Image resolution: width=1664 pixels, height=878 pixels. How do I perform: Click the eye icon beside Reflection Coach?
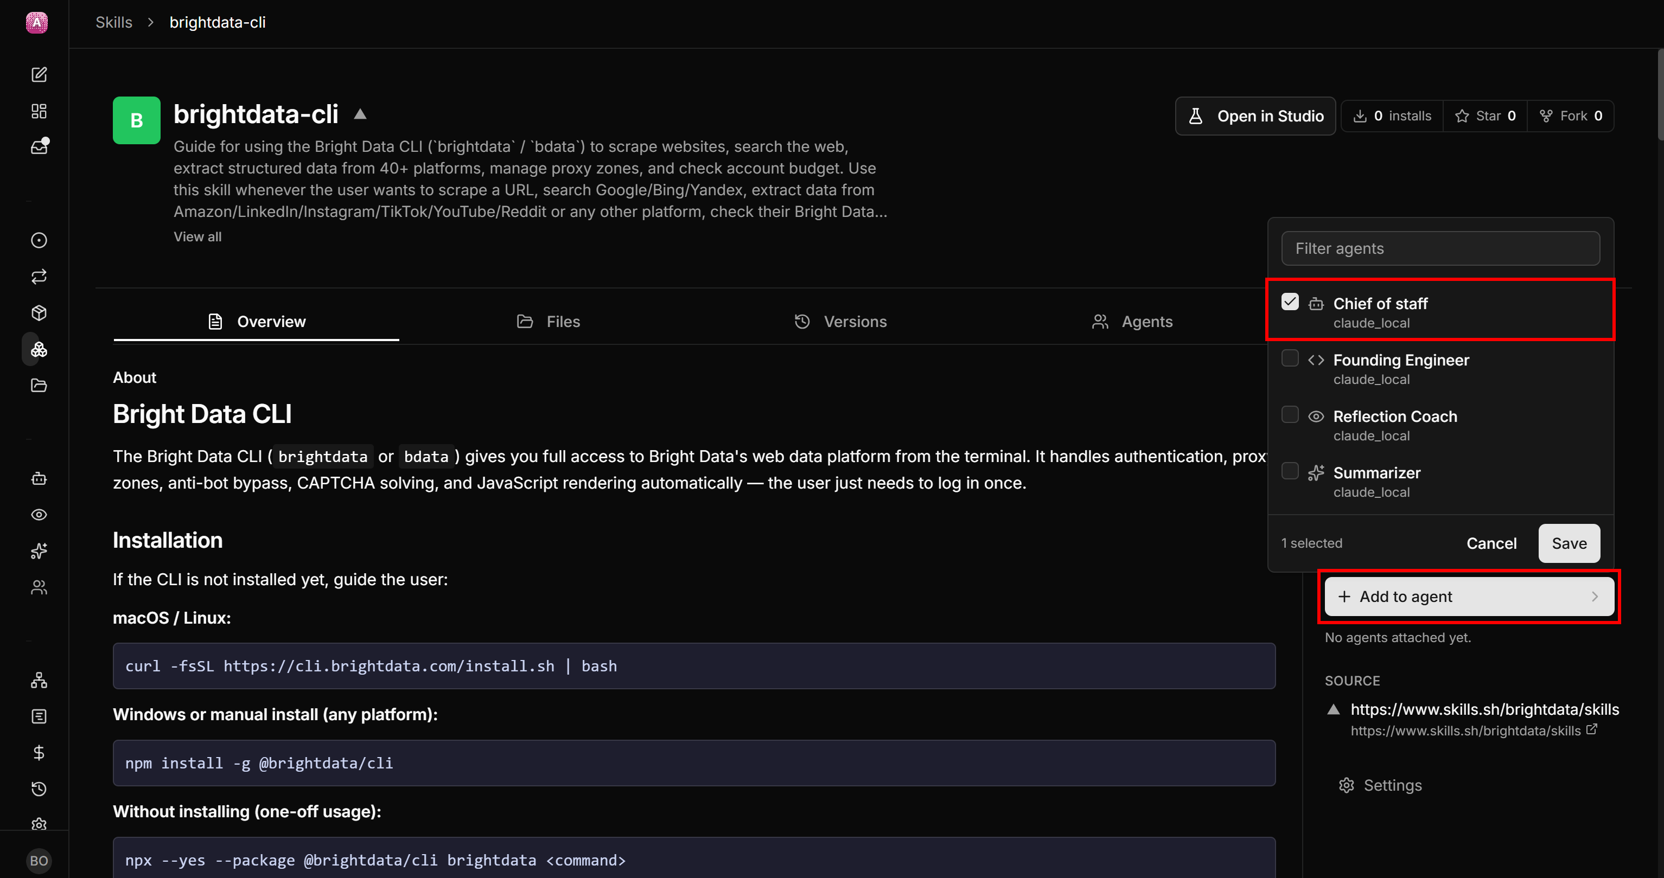click(1316, 416)
